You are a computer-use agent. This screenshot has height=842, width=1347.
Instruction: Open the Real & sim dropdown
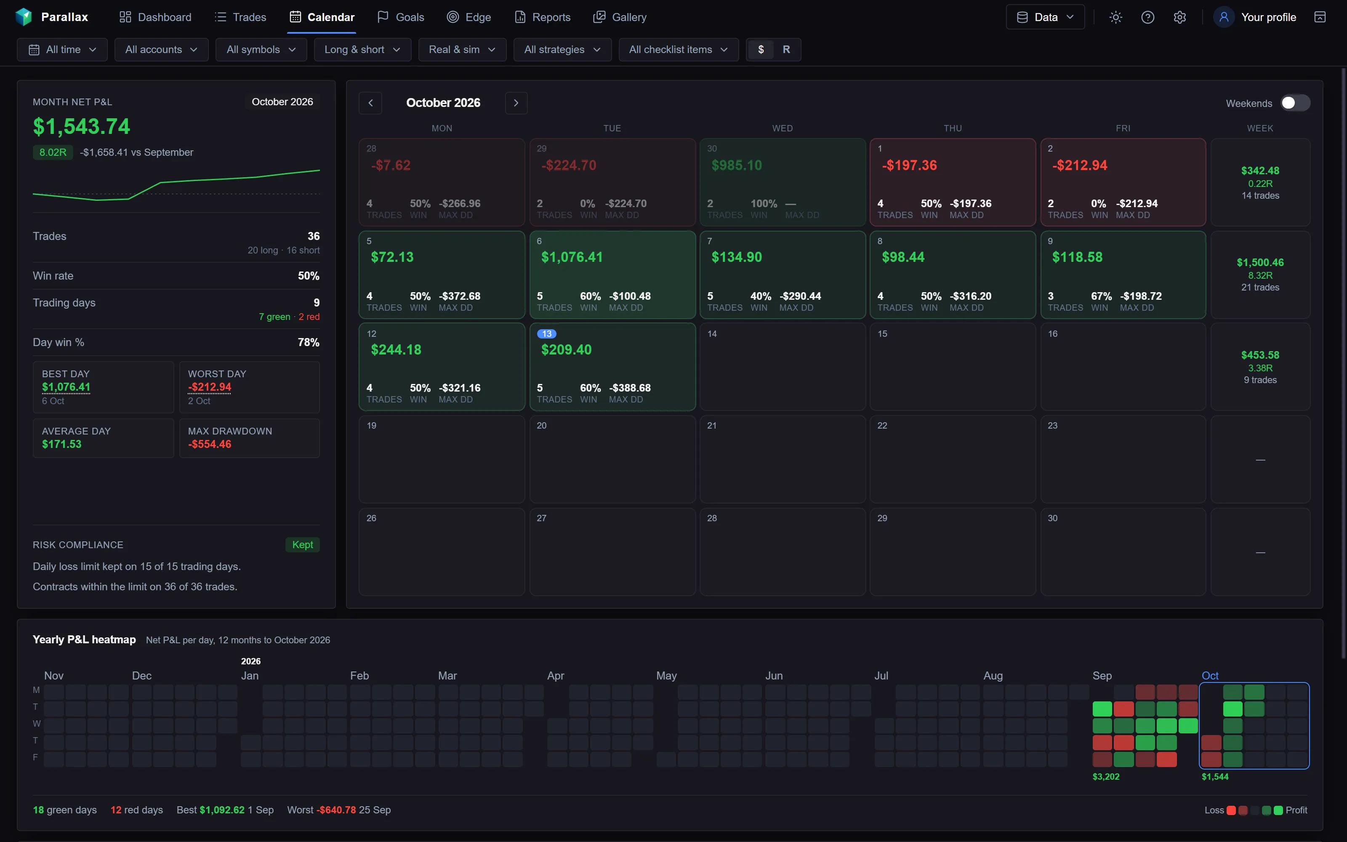pos(462,50)
